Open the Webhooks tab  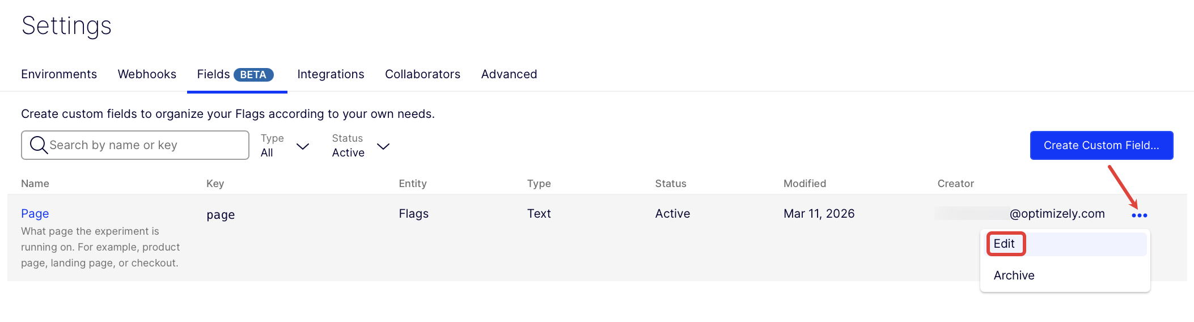click(x=147, y=74)
